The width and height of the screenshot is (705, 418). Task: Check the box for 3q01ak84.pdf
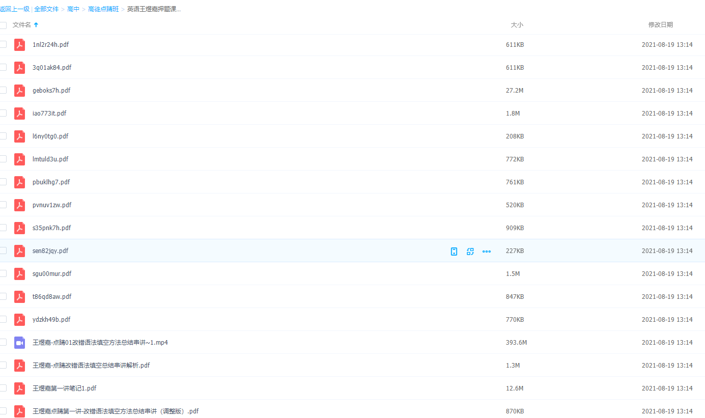tap(3, 67)
